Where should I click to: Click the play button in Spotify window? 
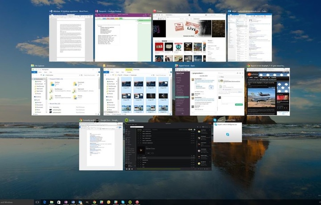(129, 169)
